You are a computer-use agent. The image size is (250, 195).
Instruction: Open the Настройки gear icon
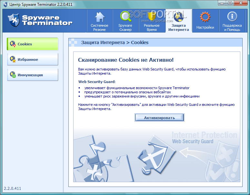pos(205,17)
